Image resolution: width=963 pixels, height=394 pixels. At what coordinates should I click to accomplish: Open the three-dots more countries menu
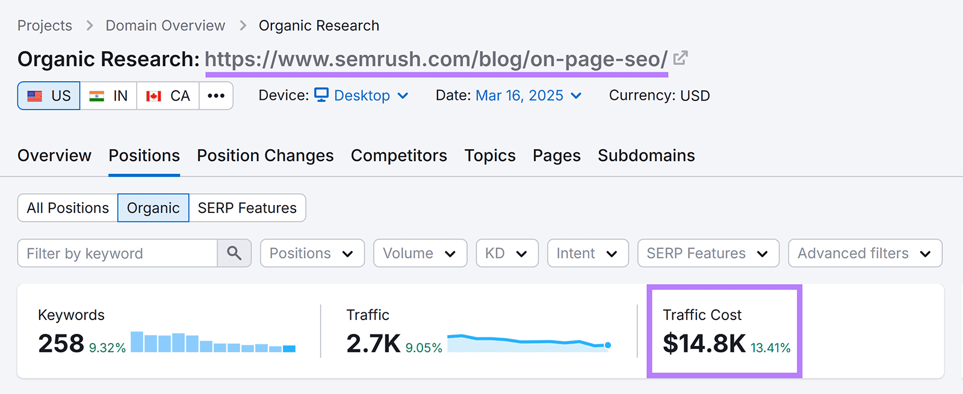[x=216, y=96]
